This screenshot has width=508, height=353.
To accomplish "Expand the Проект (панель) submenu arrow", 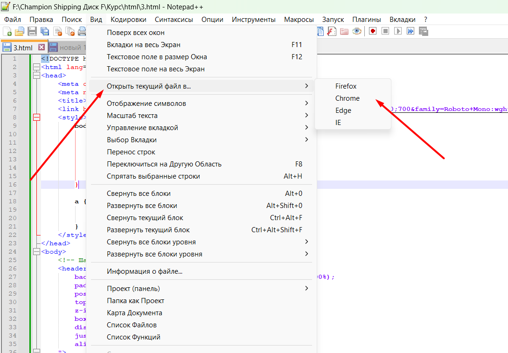I will click(x=306, y=288).
